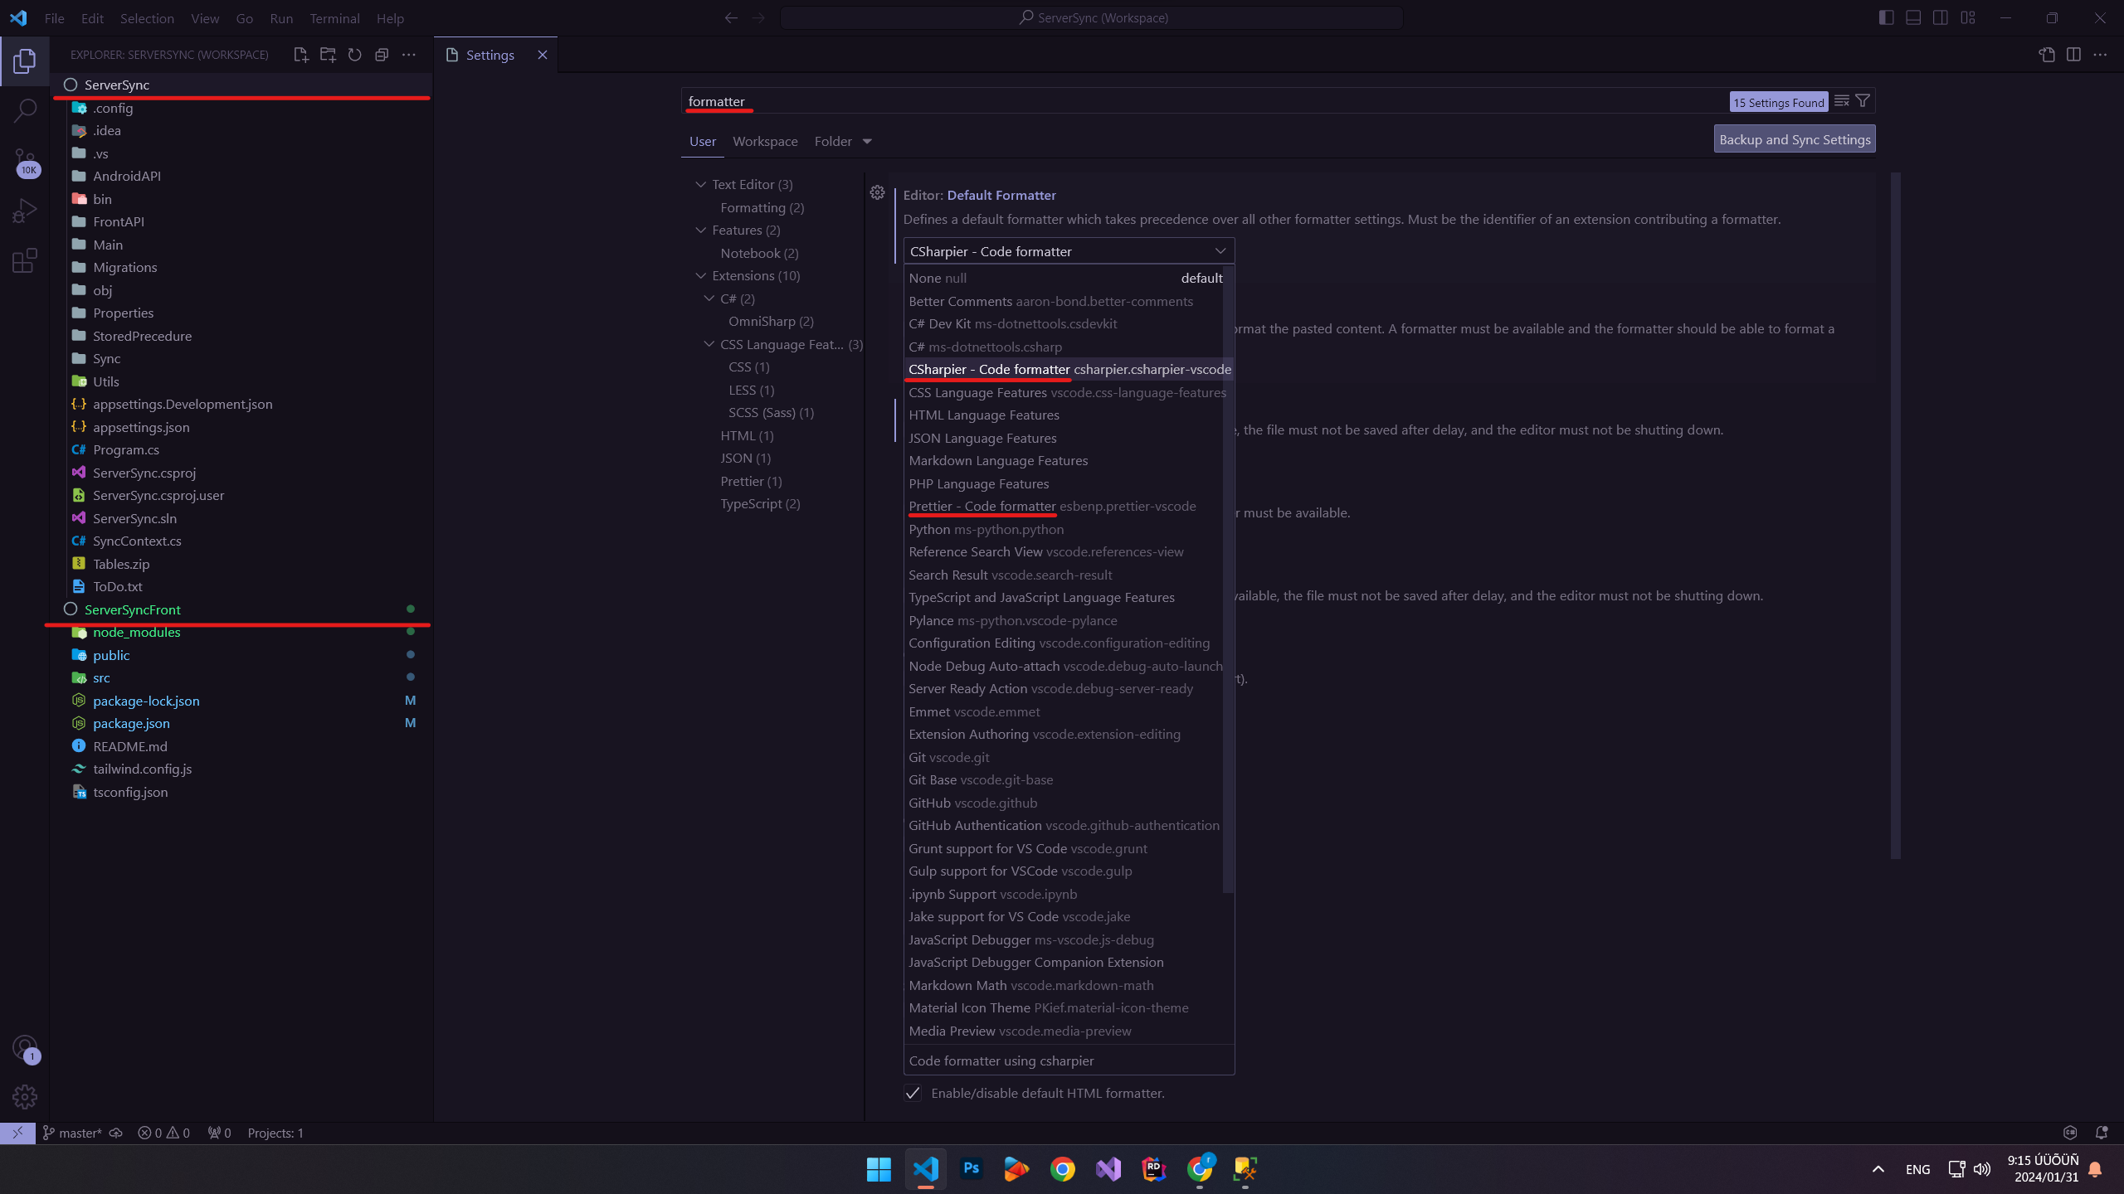This screenshot has height=1194, width=2124.
Task: Uncheck Enable/disable default HTML formatter checkbox
Action: click(x=913, y=1093)
